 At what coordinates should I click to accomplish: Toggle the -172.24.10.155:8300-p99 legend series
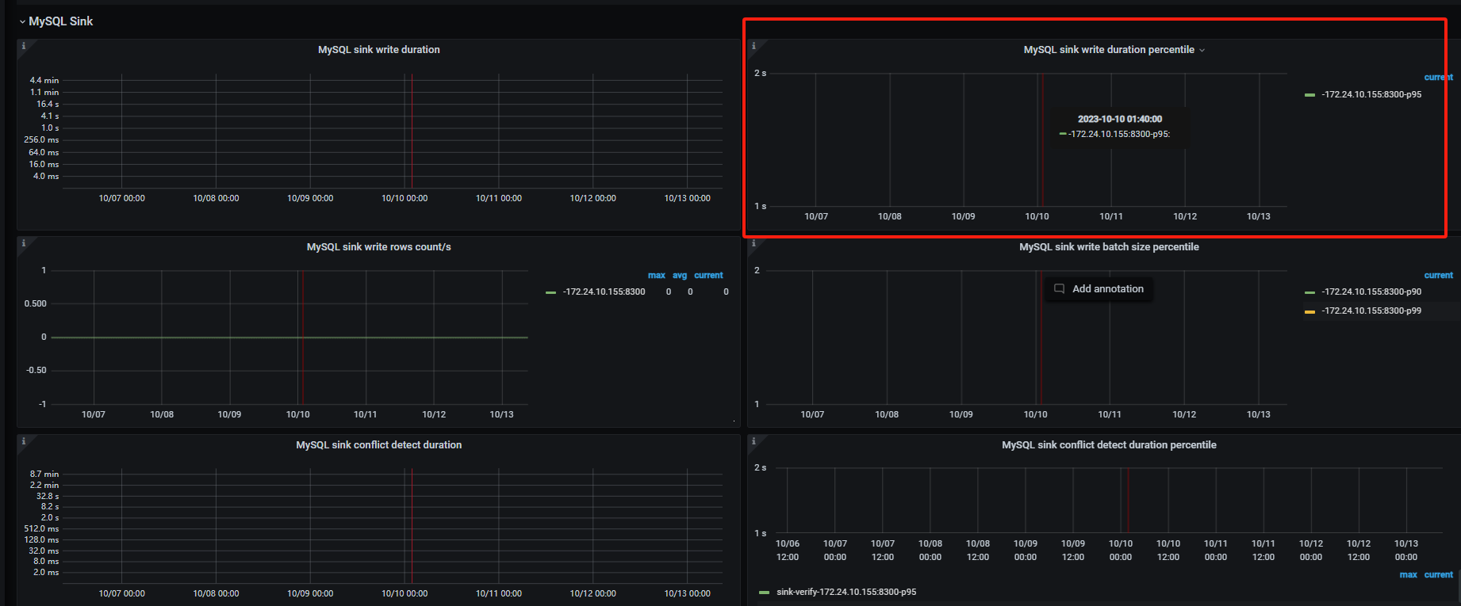coord(1371,311)
